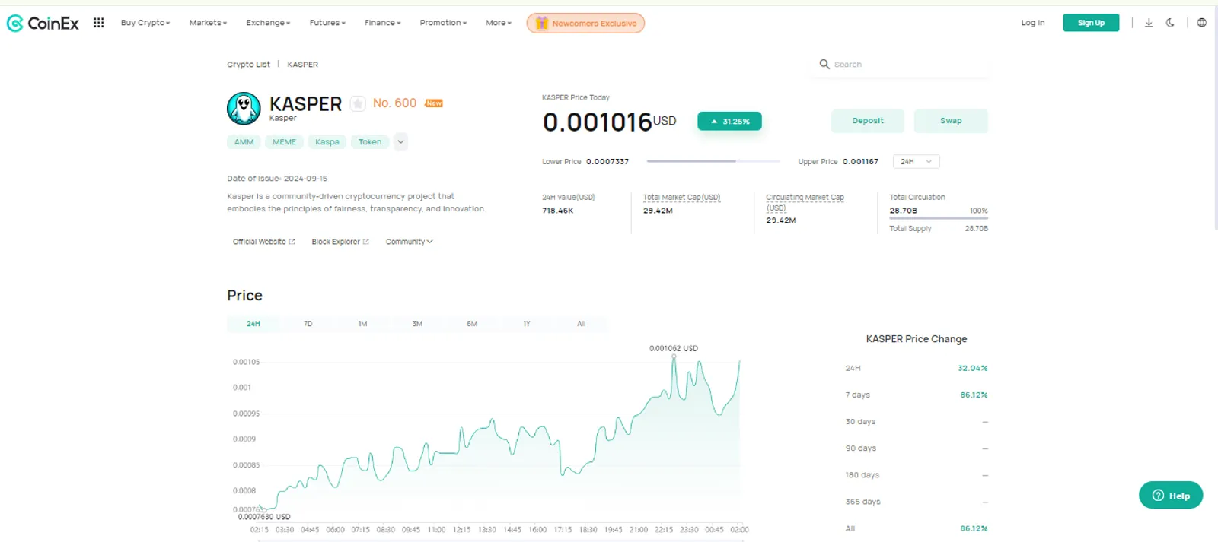Open the Markets menu
Viewport: 1218px width, 542px height.
tap(208, 23)
